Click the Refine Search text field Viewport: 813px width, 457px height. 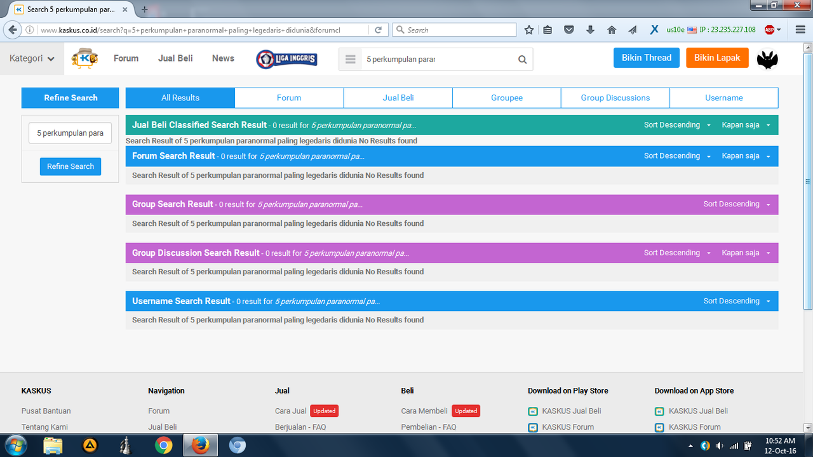[x=70, y=133]
